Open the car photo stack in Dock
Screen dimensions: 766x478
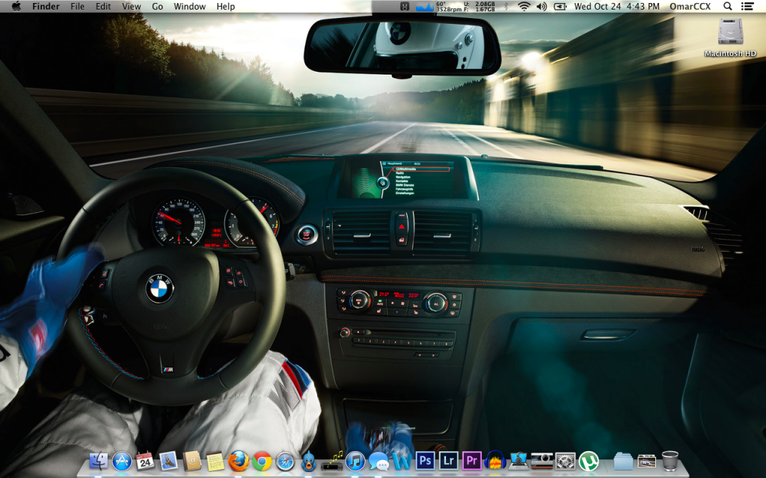click(646, 461)
